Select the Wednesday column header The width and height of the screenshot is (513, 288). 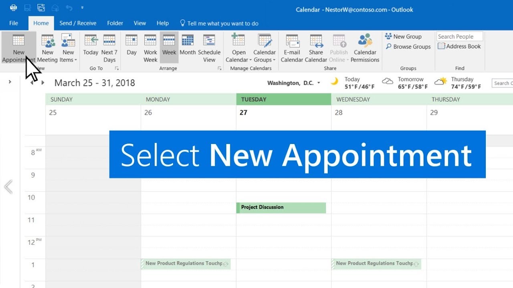pos(379,99)
